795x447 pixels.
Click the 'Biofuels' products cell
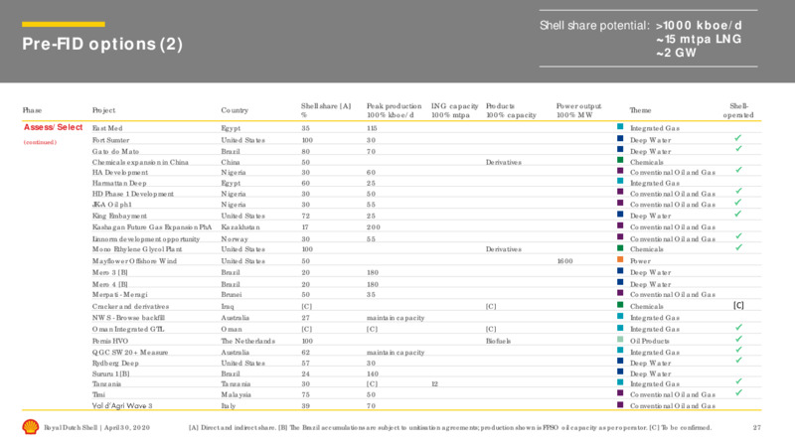[499, 342]
